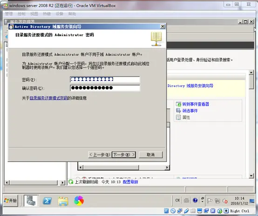Click the muted volume speaker tray icon
258x216 pixels.
click(225, 201)
